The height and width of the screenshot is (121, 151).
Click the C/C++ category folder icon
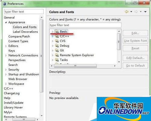point(57,36)
